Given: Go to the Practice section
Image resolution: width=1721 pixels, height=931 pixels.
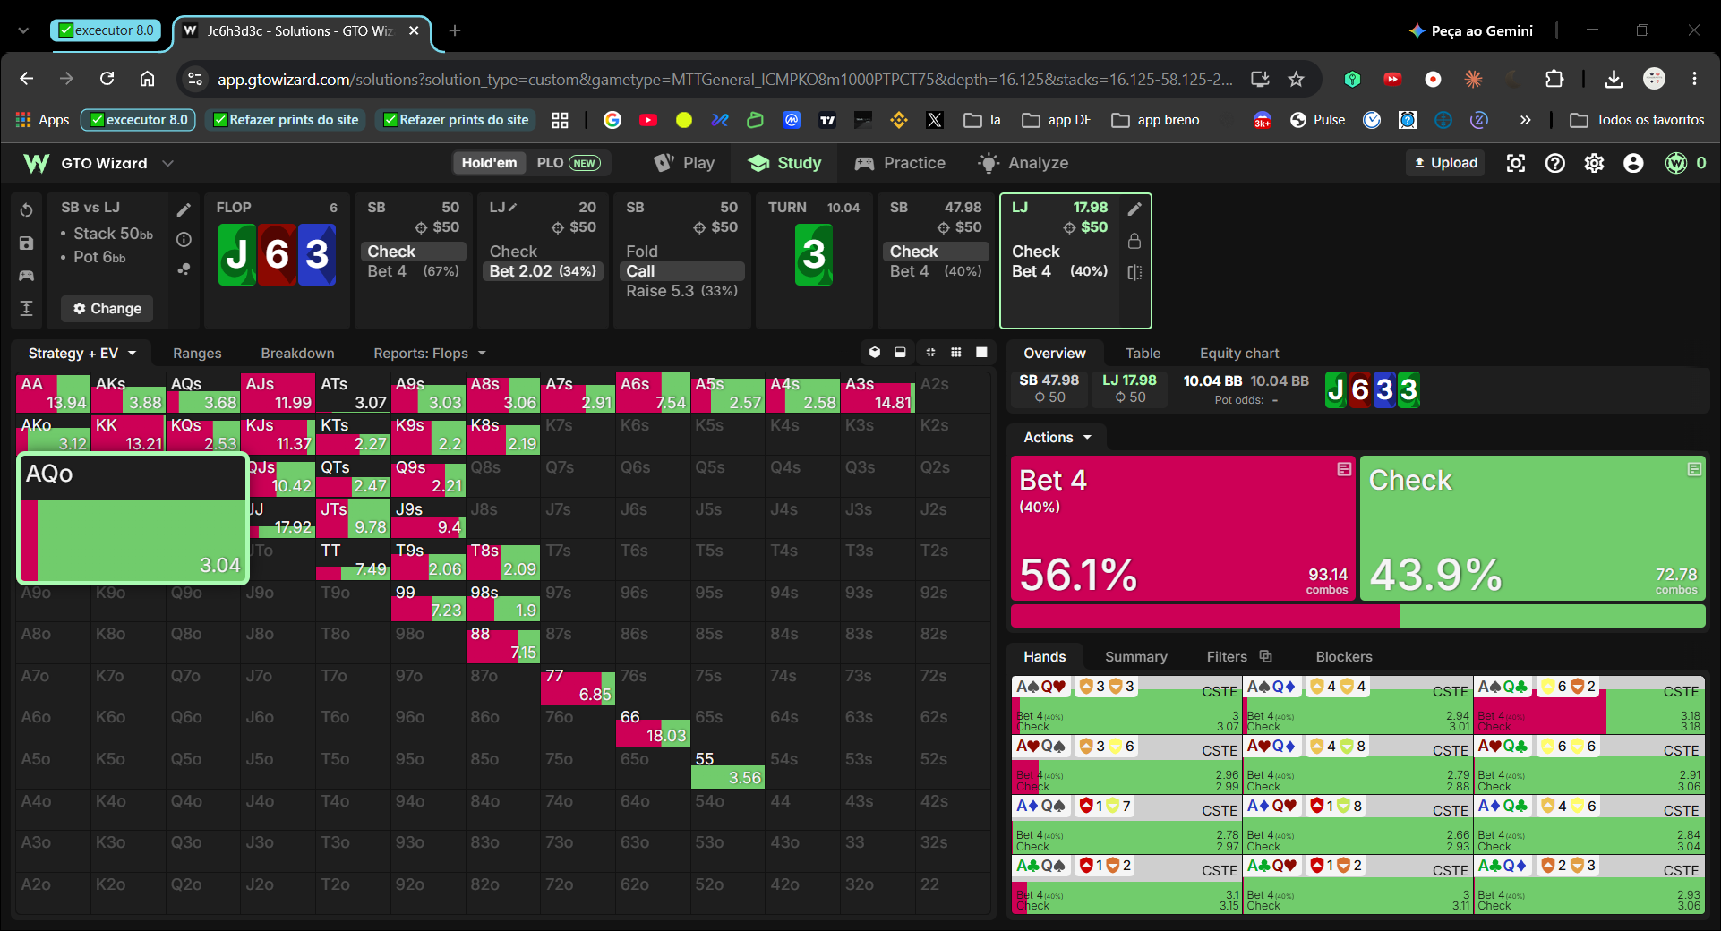Looking at the screenshot, I should [x=900, y=163].
